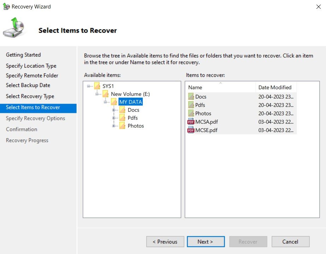Click the Photos row date modified value
Image resolution: width=326 pixels, height=254 pixels.
[276, 113]
